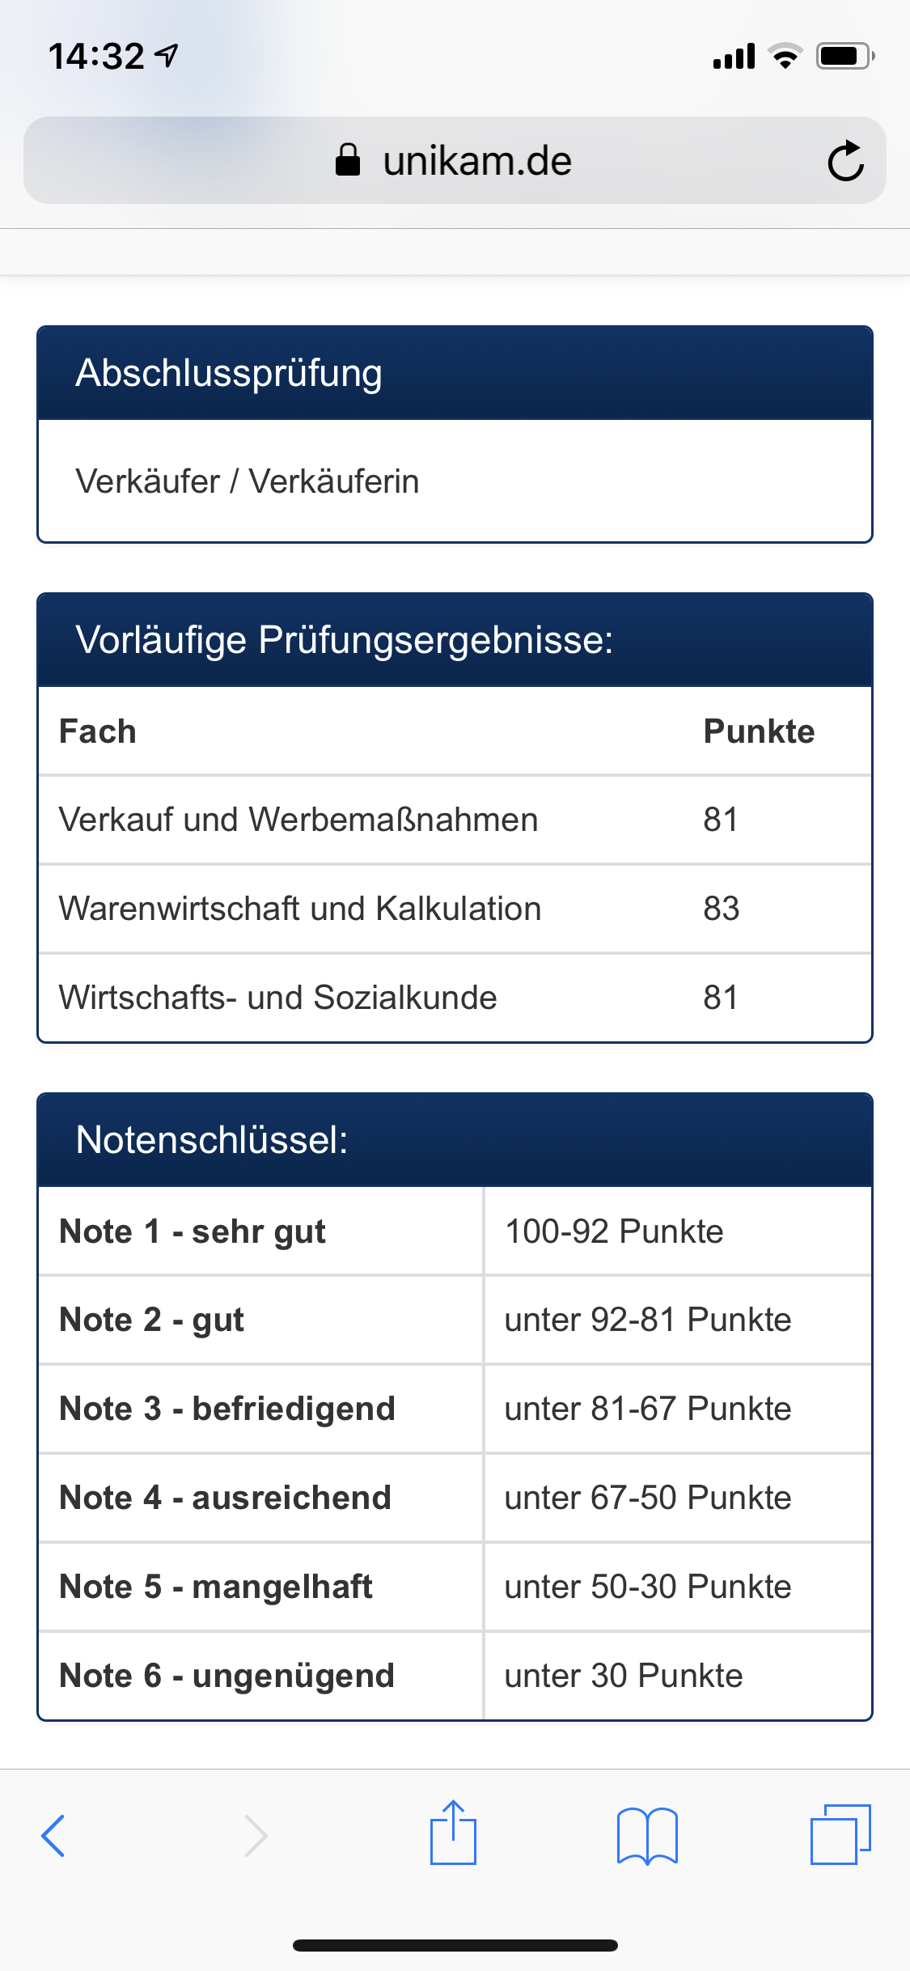Viewport: 910px width, 1971px height.
Task: Open the tabs overview icon
Action: (x=840, y=1833)
